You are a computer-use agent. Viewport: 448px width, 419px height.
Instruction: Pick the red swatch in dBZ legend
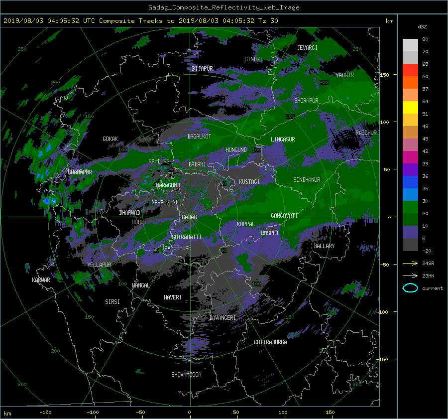[410, 70]
